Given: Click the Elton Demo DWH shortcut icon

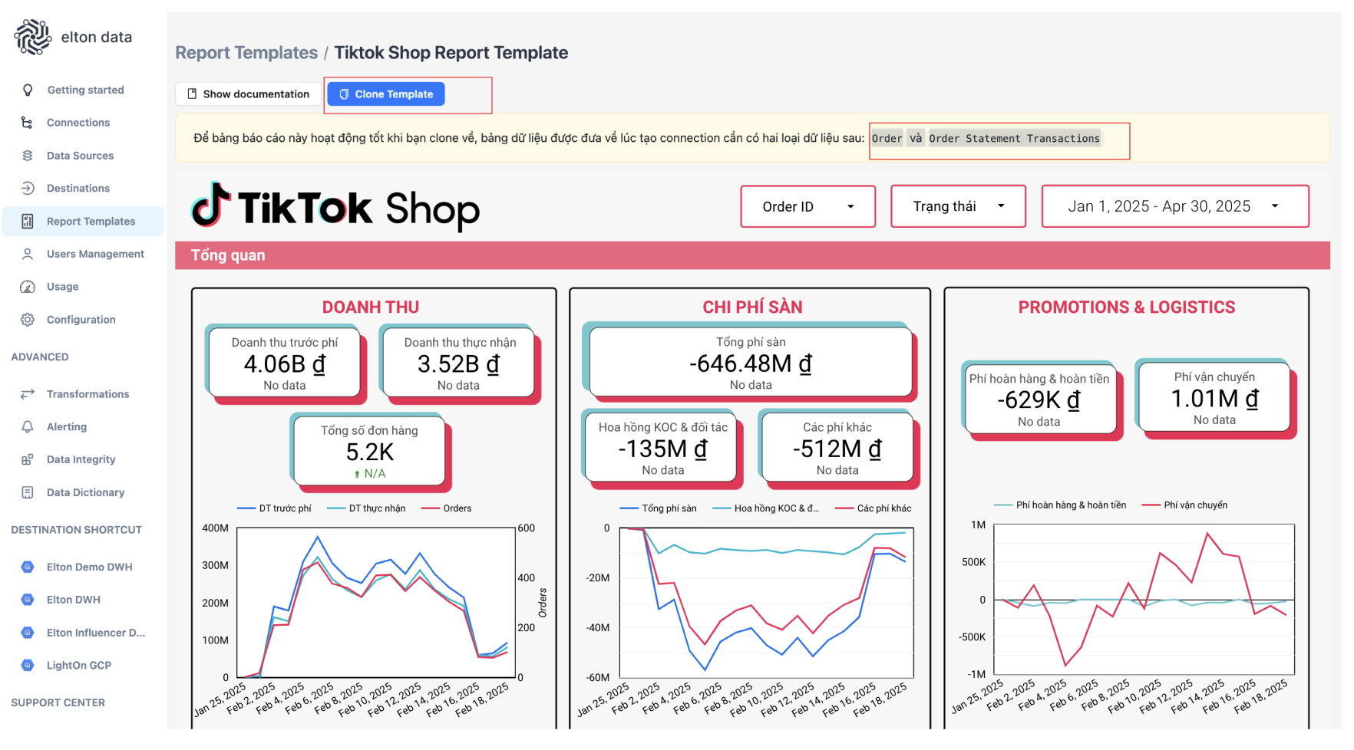Looking at the screenshot, I should pos(28,567).
